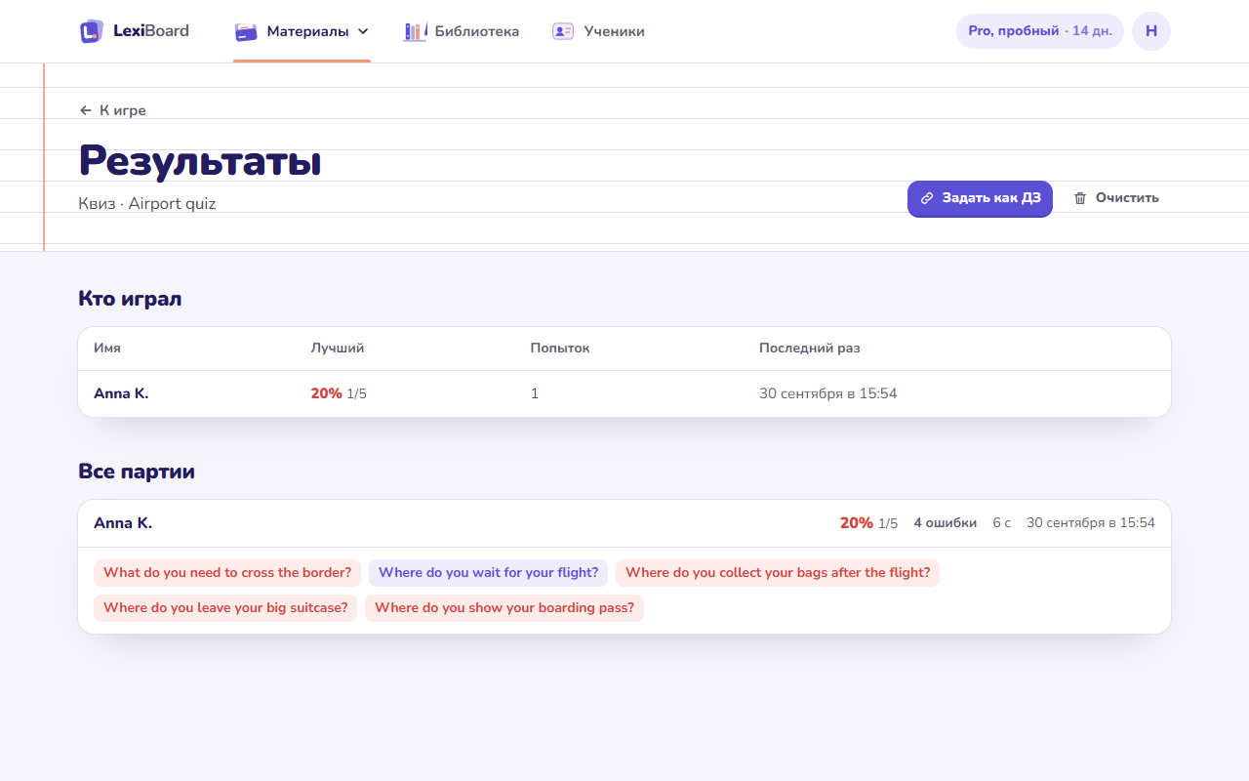Click the 6 с duration value
Screen dimensions: 1249x781
click(x=1002, y=523)
